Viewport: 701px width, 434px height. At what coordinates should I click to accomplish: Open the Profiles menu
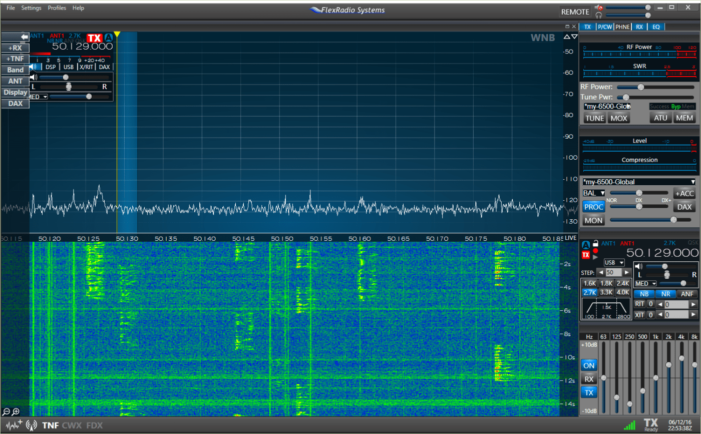tap(57, 8)
